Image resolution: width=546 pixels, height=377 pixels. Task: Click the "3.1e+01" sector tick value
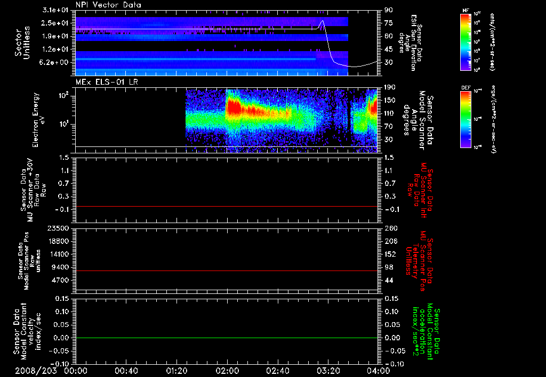[55, 10]
